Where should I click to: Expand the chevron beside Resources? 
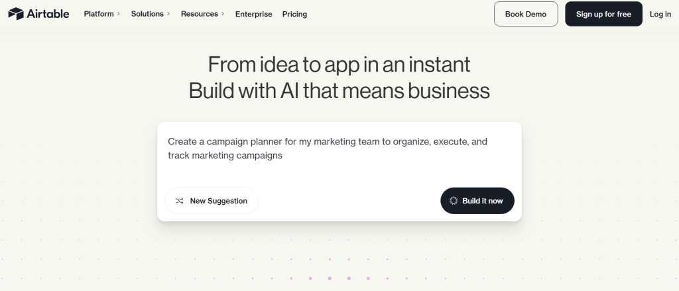[223, 14]
